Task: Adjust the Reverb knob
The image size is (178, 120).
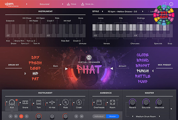Action: pos(132,102)
